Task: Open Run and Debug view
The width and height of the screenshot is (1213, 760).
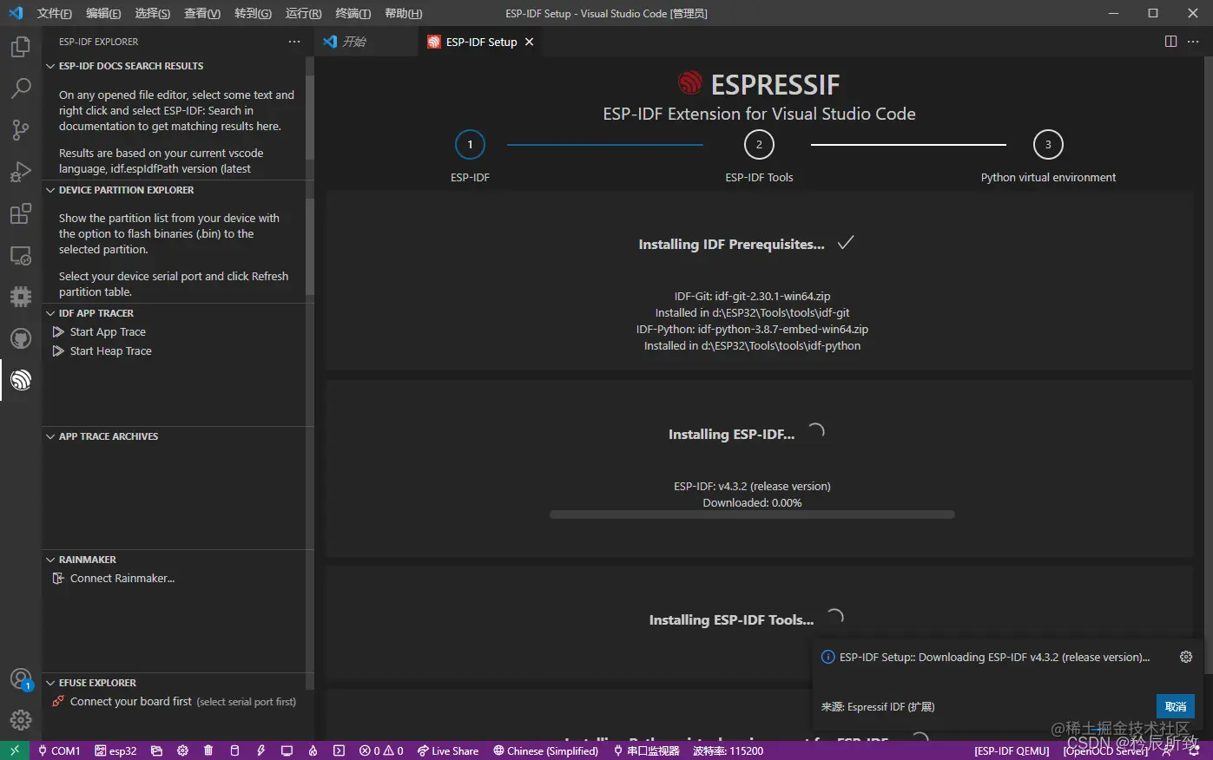Action: tap(21, 172)
